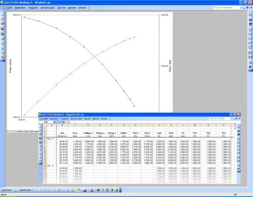The image size is (253, 197).
Task: Click top icon of Bagley window's right toolbar
Action: [238, 127]
